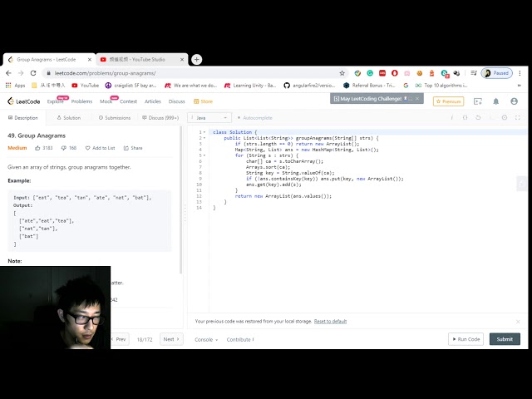Click the LeetCode logo

pos(24,101)
